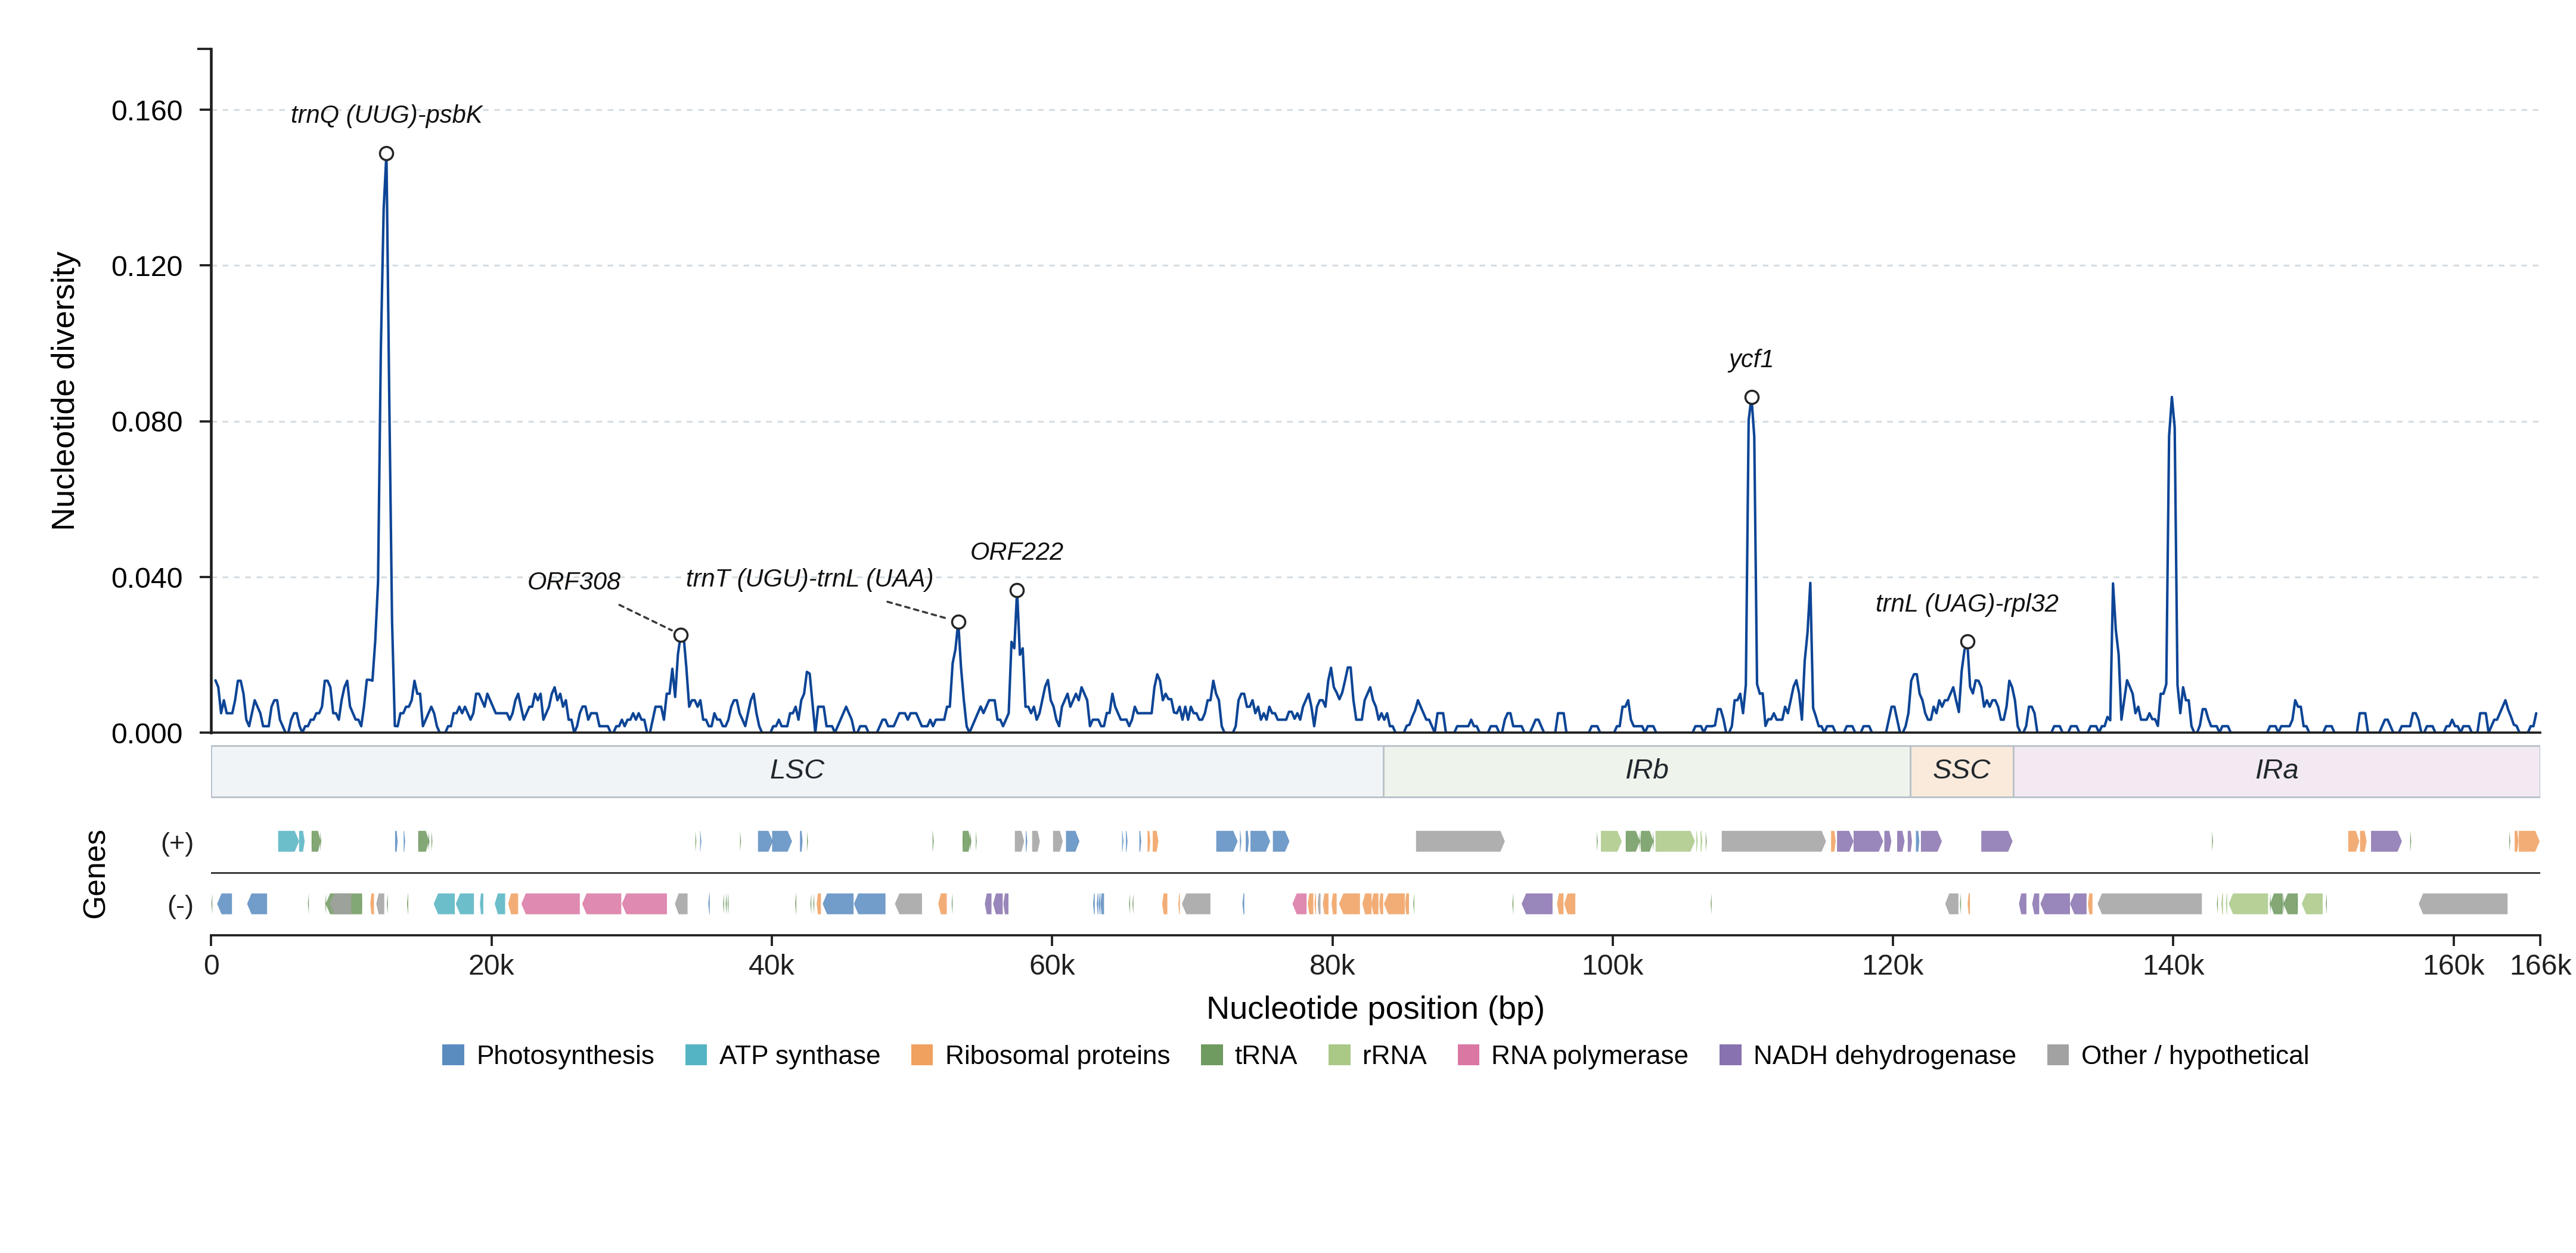Viewport: 2576px width, 1253px height.
Task: Select the ycf1 peak marker circle
Action: (1752, 397)
